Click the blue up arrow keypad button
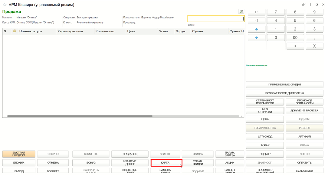 pos(256,29)
